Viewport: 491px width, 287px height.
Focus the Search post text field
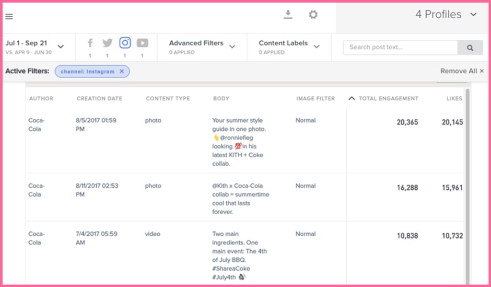tap(400, 47)
